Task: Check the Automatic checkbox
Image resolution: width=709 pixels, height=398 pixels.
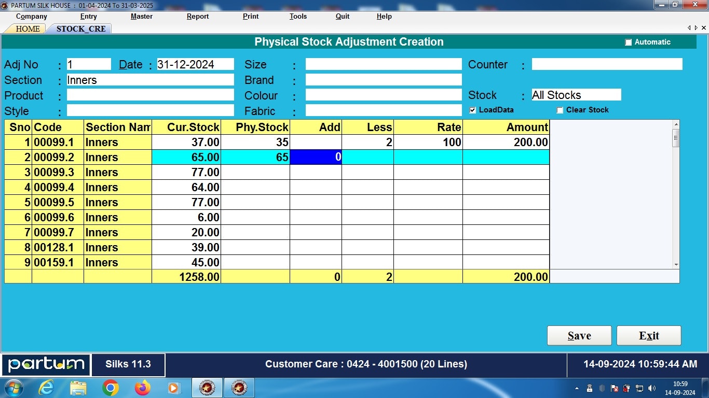Action: tap(628, 42)
